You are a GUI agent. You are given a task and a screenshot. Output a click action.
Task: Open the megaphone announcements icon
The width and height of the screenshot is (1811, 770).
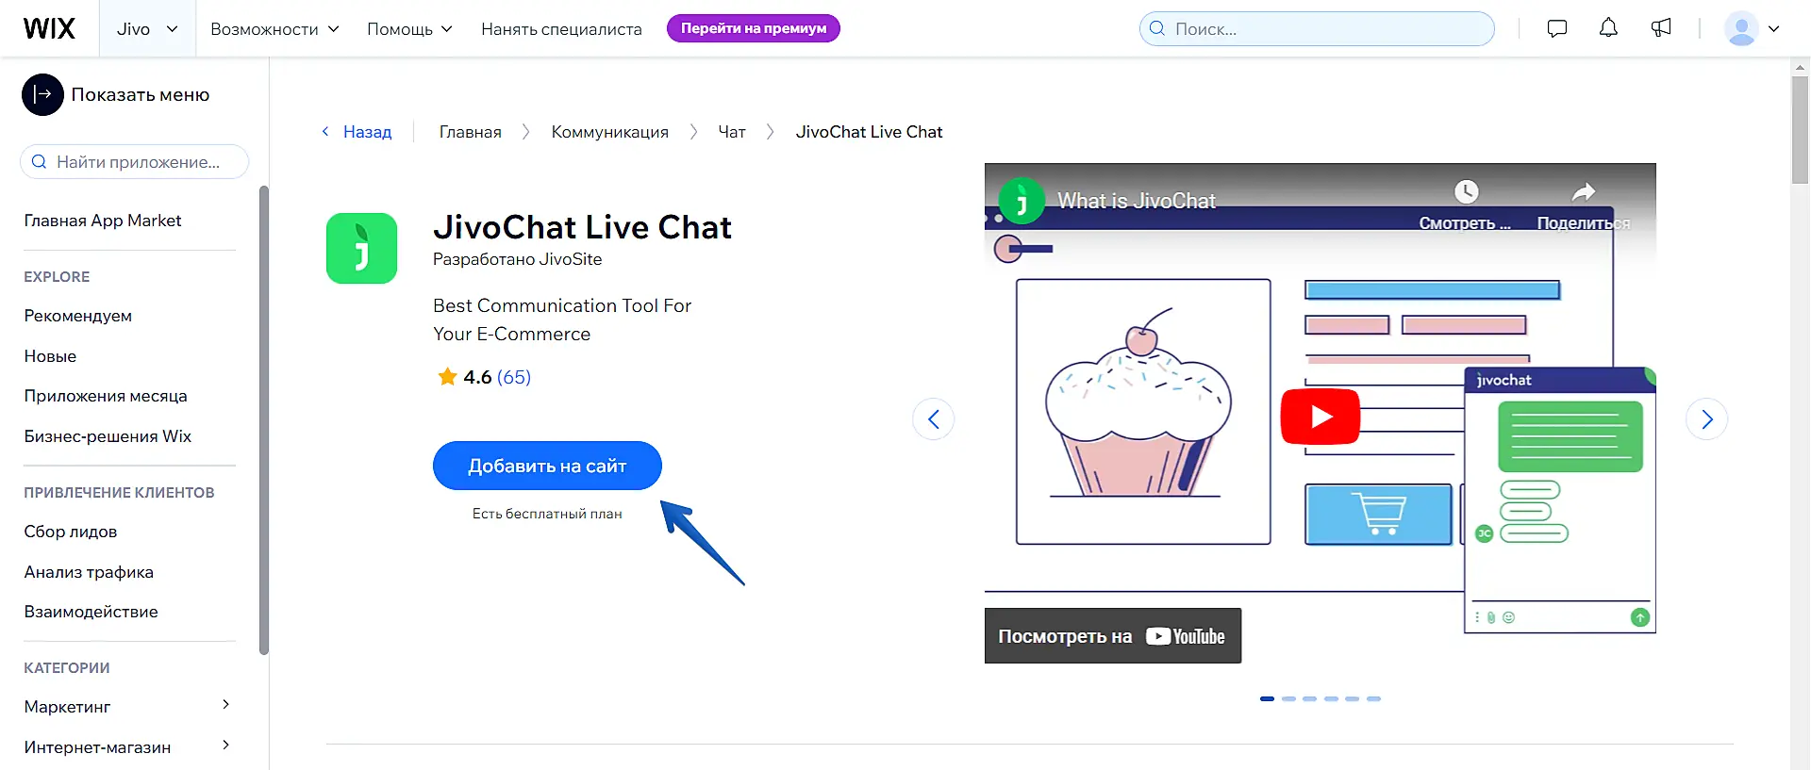tap(1661, 28)
